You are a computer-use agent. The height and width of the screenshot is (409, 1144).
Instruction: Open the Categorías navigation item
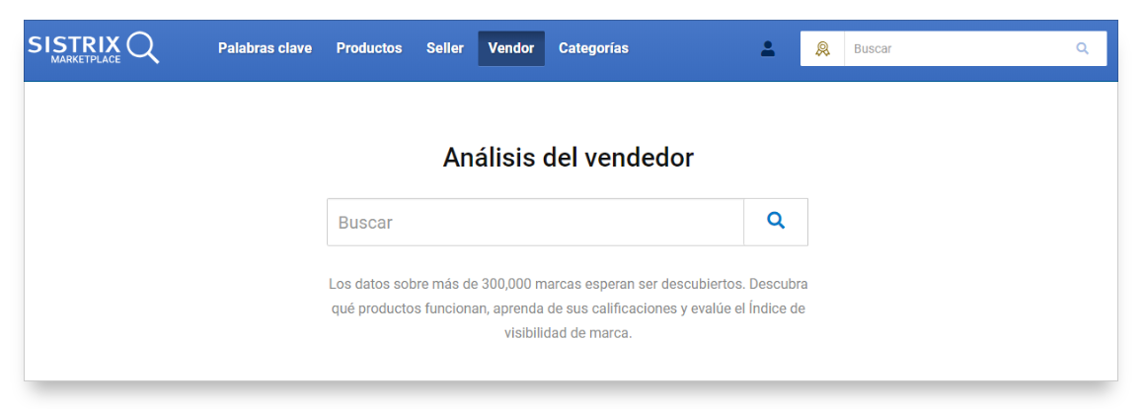[x=593, y=48]
